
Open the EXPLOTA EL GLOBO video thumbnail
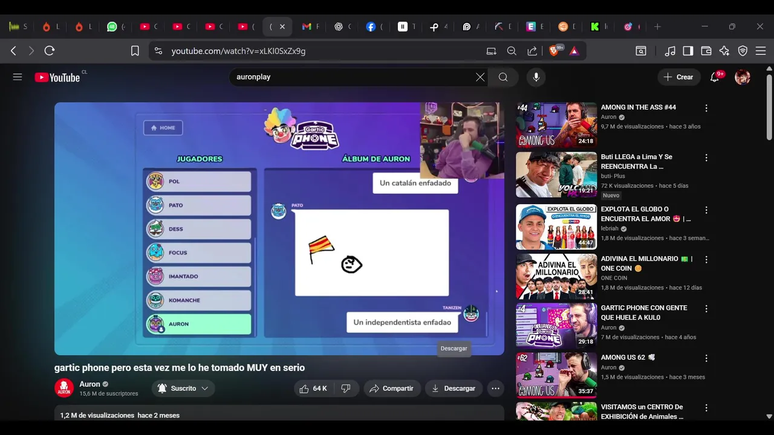[556, 227]
